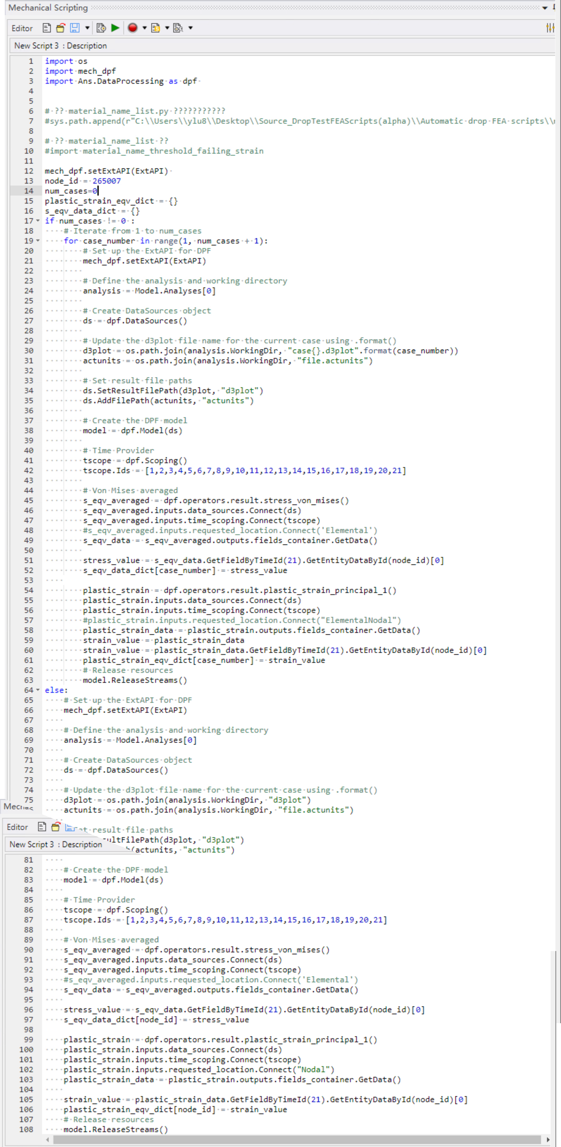Start recording with red circle
The width and height of the screenshot is (561, 1147).
pyautogui.click(x=132, y=28)
